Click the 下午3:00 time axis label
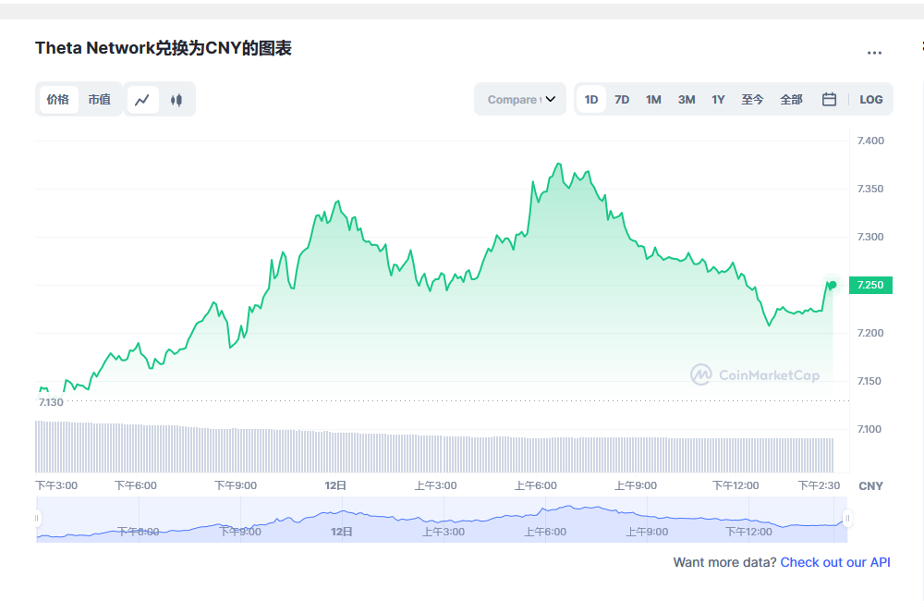The width and height of the screenshot is (924, 601). [56, 485]
